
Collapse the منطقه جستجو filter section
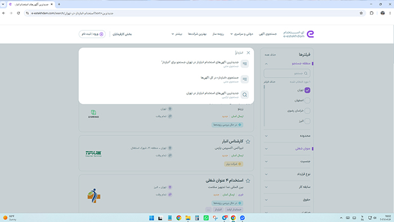click(266, 64)
